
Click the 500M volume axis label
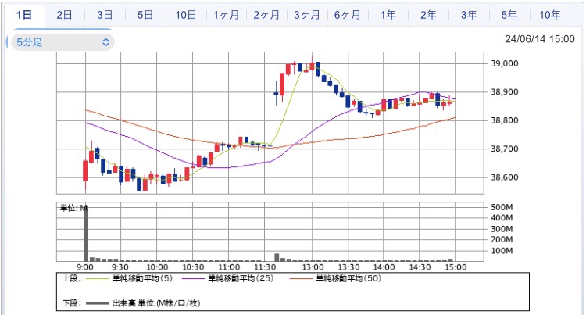(502, 207)
